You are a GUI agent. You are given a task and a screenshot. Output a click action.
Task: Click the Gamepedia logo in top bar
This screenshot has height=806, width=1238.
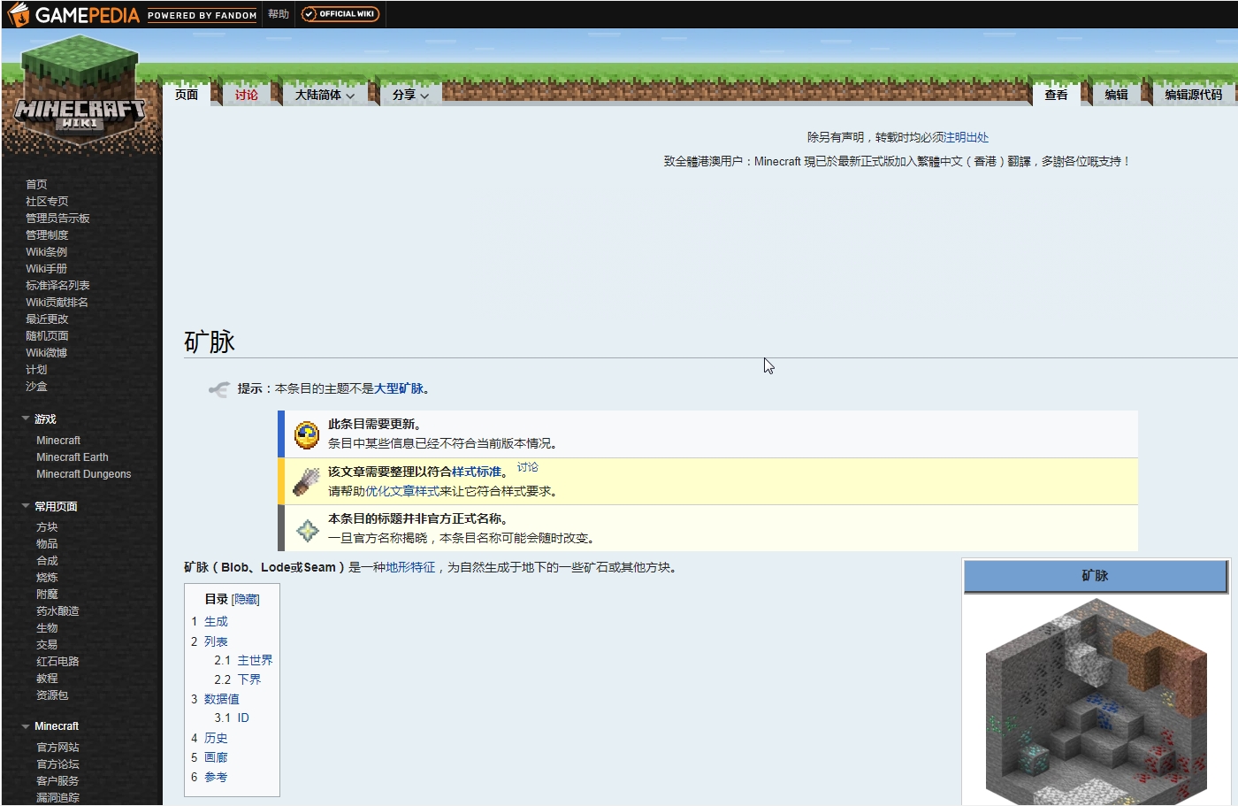pos(73,15)
